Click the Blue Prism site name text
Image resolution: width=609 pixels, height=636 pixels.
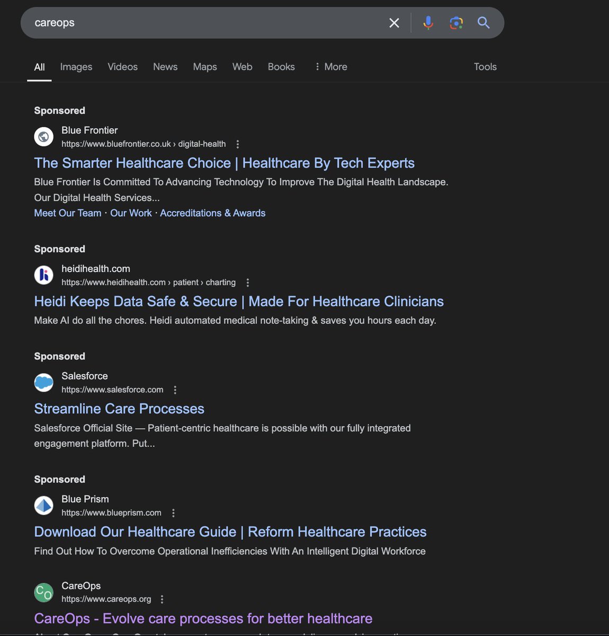point(85,499)
